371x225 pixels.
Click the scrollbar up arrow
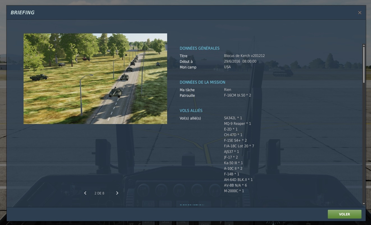point(364,45)
